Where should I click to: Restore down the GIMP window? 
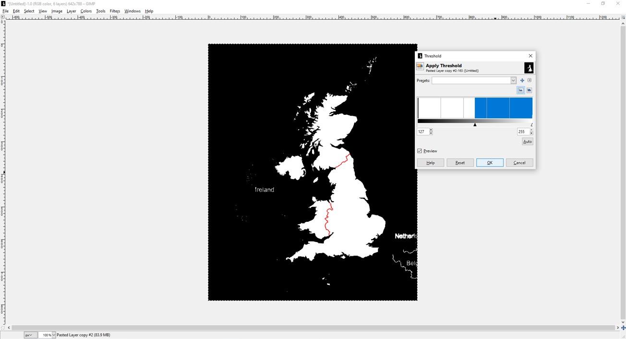click(603, 3)
